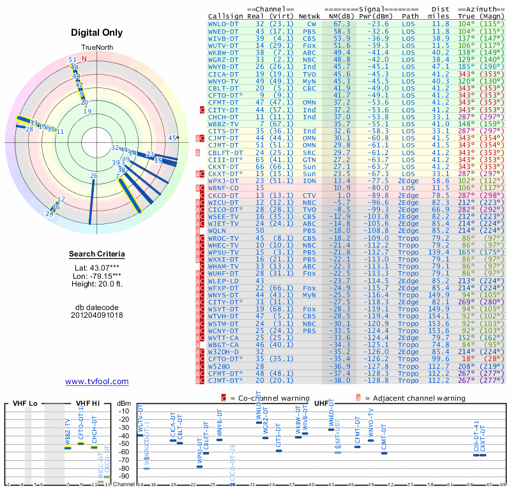The width and height of the screenshot is (511, 490).
Task: Select CBLT-DT callsign in the table
Action: coord(223,88)
